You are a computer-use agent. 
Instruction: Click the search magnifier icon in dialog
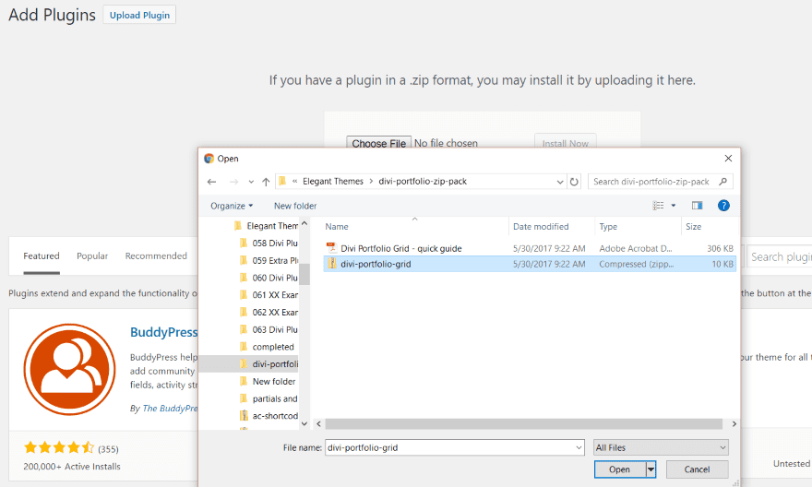(722, 181)
